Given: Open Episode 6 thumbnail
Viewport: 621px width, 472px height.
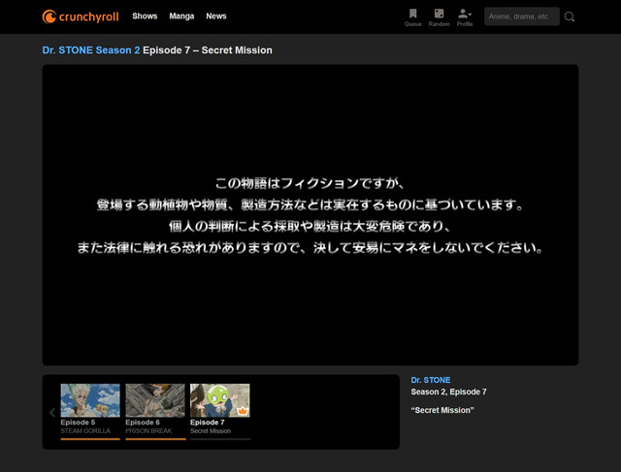Looking at the screenshot, I should [155, 400].
